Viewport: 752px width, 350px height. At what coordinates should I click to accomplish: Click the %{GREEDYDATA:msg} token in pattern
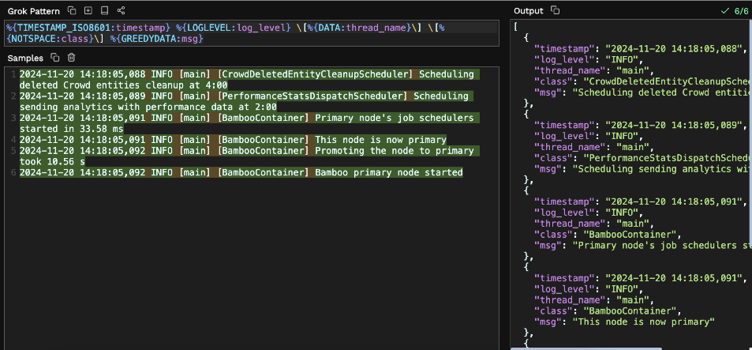tap(157, 39)
